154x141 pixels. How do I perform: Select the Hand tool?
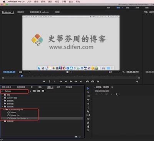(x=88, y=127)
